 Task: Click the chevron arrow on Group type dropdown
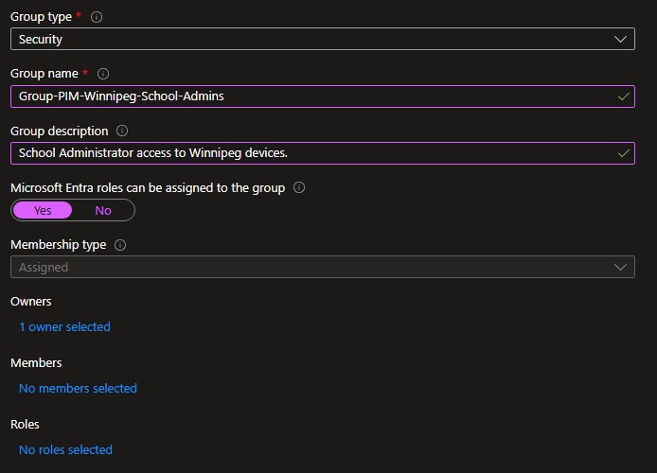(x=621, y=40)
